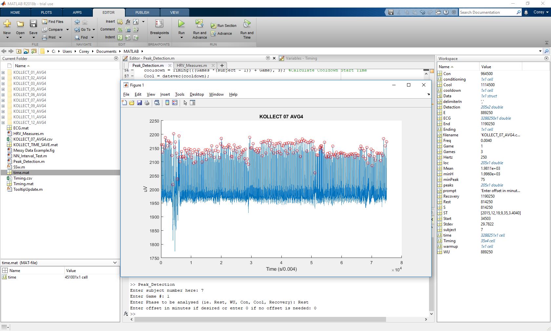This screenshot has width=551, height=331.
Task: Click the Run and Time icon
Action: (247, 24)
